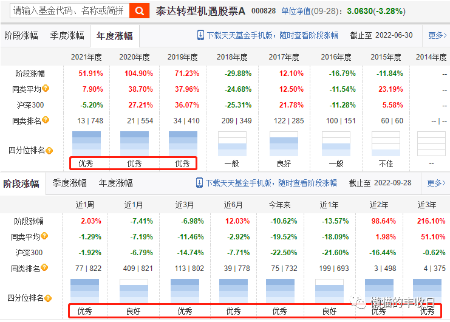450x322 pixels.
Task: Click the 良好 rating under 2017年度
Action: tap(284, 163)
